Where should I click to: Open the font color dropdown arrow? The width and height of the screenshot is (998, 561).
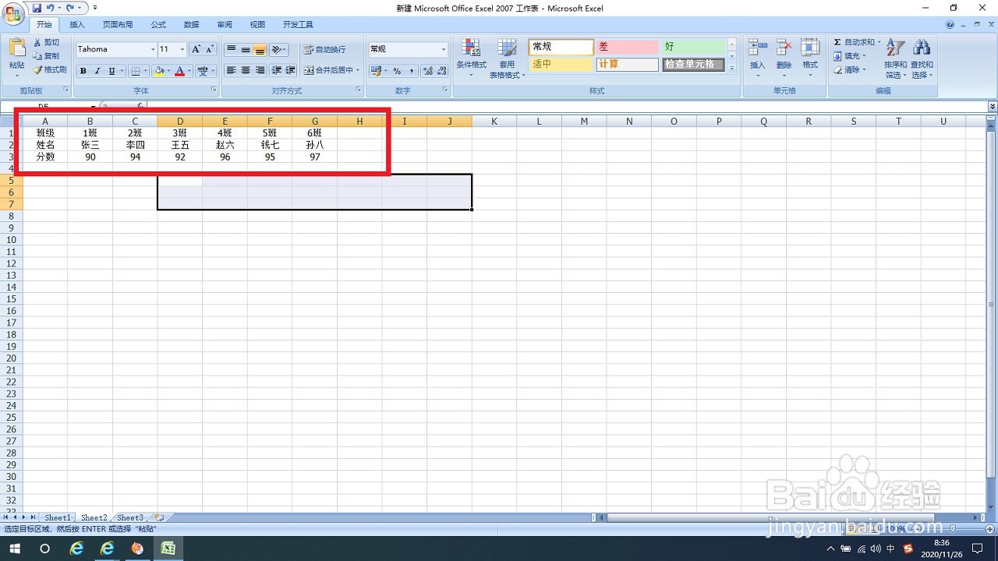(x=189, y=71)
